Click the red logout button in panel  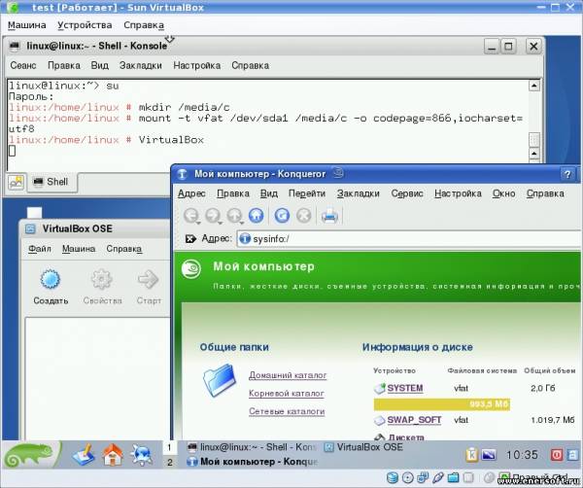pos(557,455)
